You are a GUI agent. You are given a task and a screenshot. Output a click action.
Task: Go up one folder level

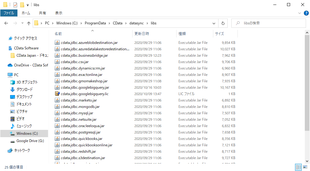click(29, 23)
